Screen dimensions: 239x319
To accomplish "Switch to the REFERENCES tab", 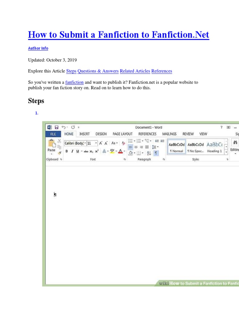I will pyautogui.click(x=147, y=134).
